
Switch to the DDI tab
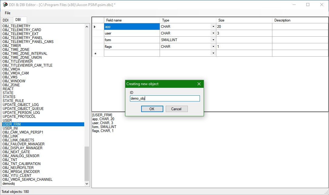(x=6, y=20)
